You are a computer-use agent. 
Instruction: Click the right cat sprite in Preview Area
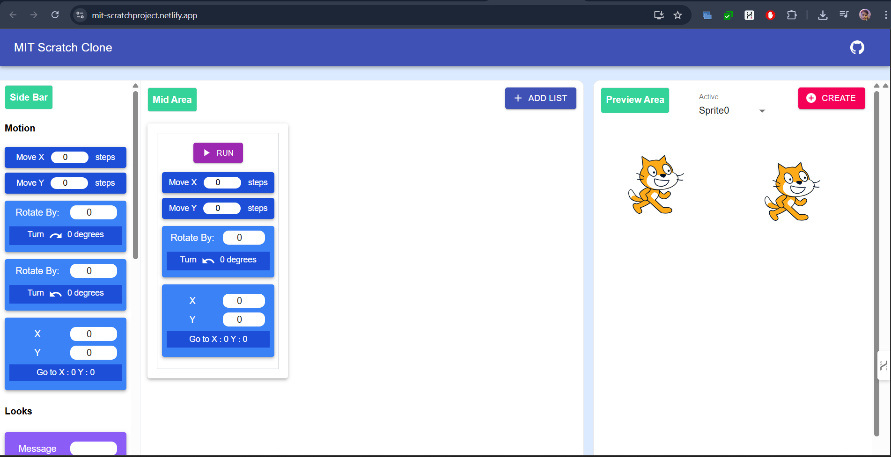(x=792, y=192)
